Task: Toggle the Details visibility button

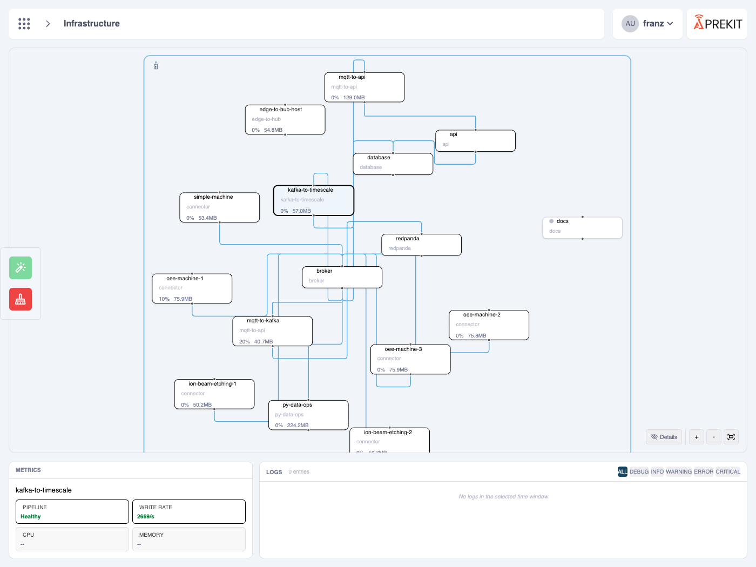Action: coord(664,437)
